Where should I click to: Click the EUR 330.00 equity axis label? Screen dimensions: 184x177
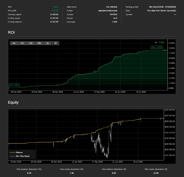pos(170,110)
